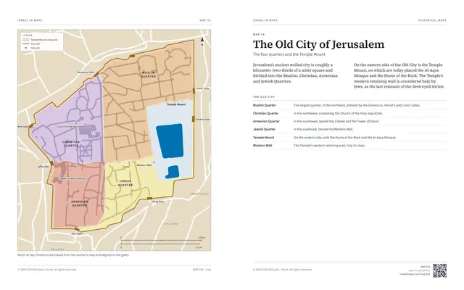Click the map caption 'North at top...'
Image resolution: width=464 pixels, height=290 pixels.
tap(73, 254)
